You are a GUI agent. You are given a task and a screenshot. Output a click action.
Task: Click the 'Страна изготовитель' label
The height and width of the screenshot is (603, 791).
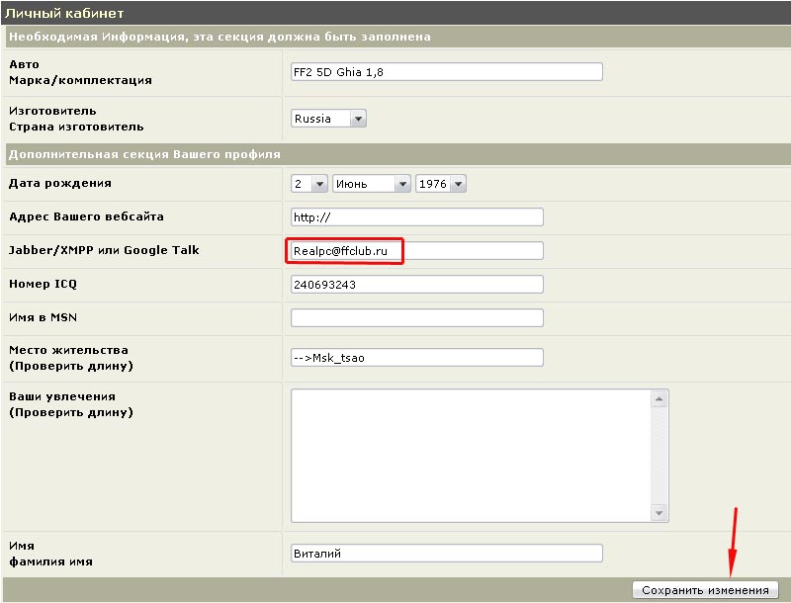tap(76, 127)
